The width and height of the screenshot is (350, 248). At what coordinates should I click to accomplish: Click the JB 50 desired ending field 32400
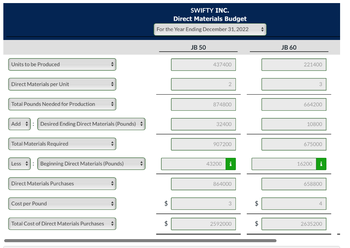pos(203,124)
